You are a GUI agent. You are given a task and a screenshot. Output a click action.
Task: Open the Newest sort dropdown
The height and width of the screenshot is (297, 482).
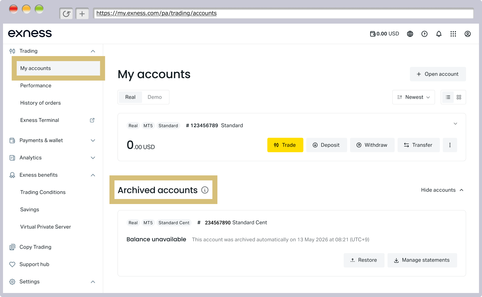pos(413,97)
